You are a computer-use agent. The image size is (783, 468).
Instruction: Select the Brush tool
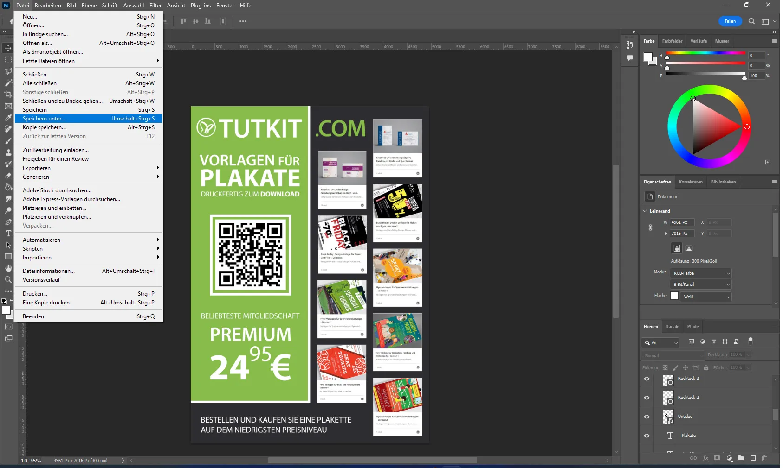[8, 141]
